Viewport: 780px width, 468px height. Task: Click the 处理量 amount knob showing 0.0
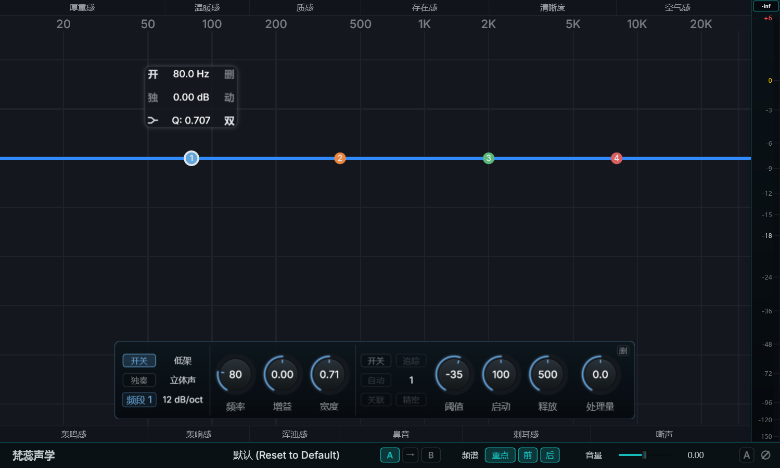(x=600, y=374)
